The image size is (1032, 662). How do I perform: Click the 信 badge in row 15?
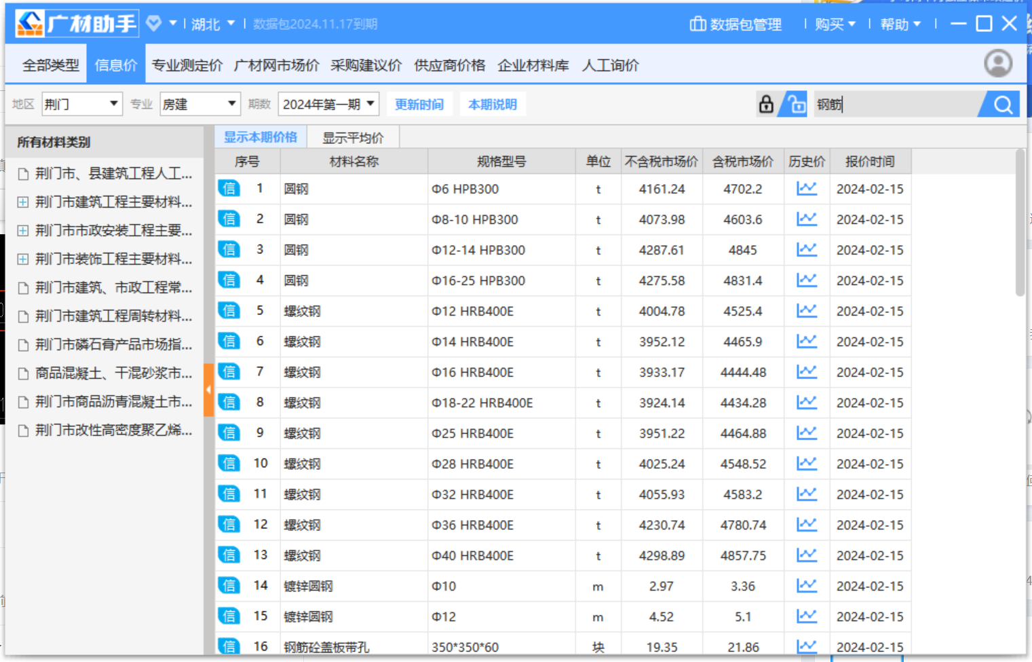coord(229,616)
